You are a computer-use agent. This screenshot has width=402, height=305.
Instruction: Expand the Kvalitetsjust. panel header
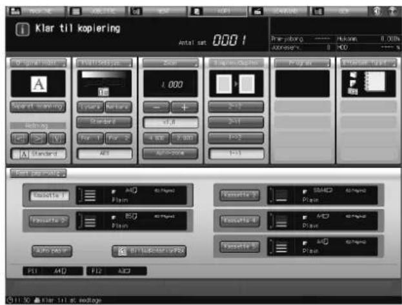[x=105, y=63]
